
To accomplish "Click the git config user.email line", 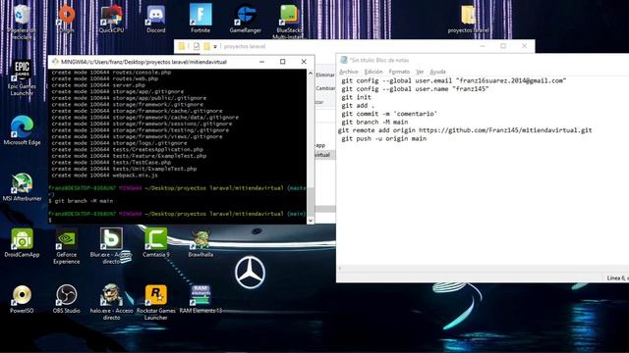I will click(x=454, y=80).
